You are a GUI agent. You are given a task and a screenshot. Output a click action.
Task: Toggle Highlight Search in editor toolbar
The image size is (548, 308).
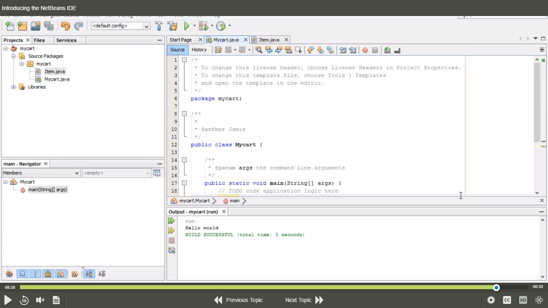click(x=288, y=50)
